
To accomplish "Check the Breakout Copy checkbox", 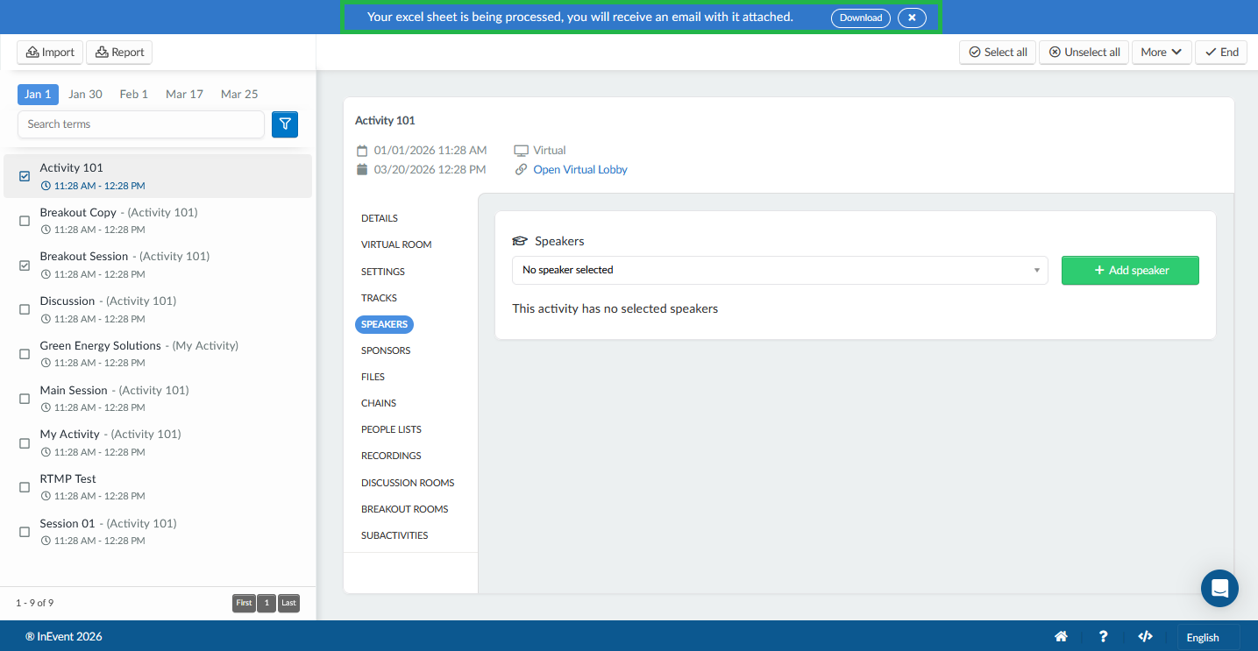I will click(x=25, y=221).
